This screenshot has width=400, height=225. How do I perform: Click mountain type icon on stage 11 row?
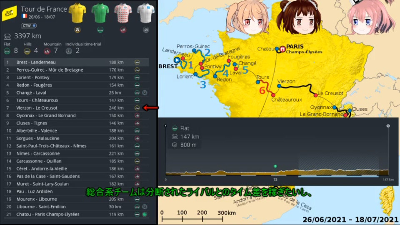137,138
